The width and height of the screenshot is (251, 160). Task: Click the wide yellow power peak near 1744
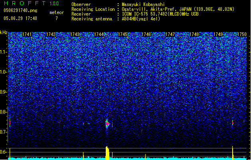107,153
